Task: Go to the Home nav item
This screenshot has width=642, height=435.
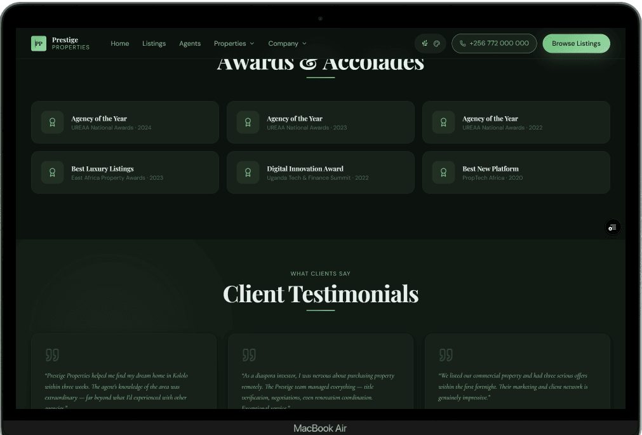Action: tap(120, 44)
